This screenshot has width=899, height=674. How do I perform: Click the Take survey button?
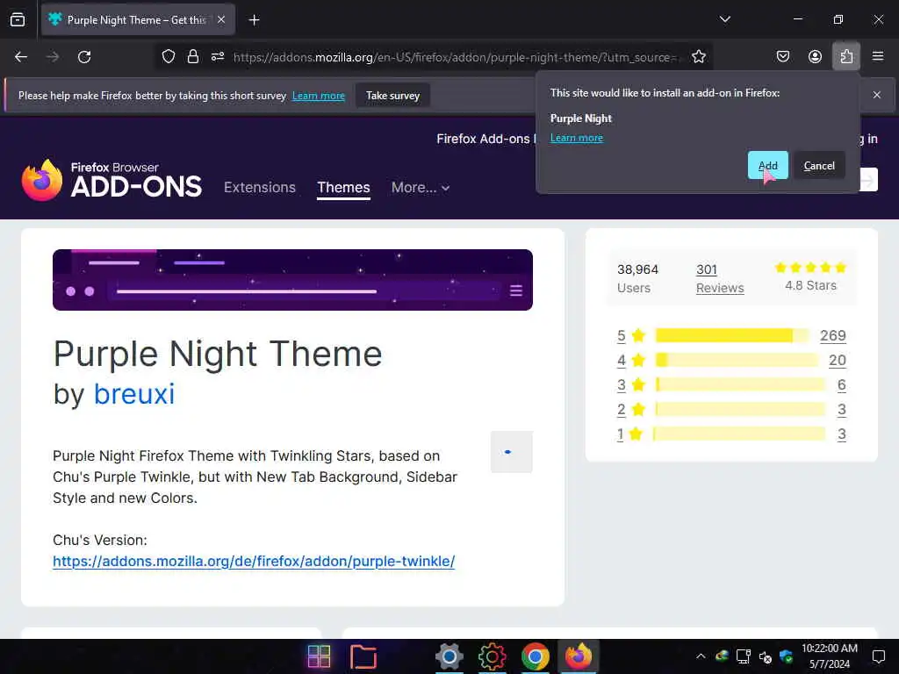click(392, 96)
